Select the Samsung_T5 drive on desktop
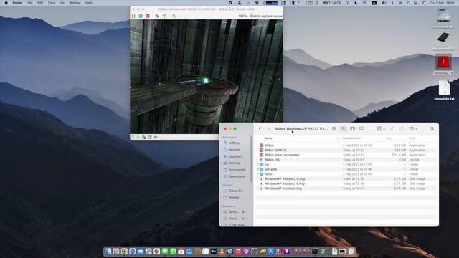 click(443, 64)
